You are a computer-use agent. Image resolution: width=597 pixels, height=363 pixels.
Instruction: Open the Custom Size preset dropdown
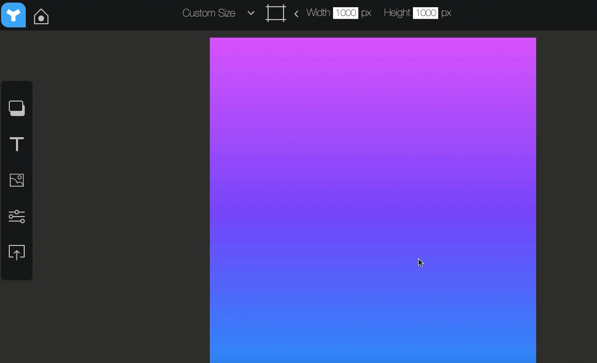pos(209,13)
